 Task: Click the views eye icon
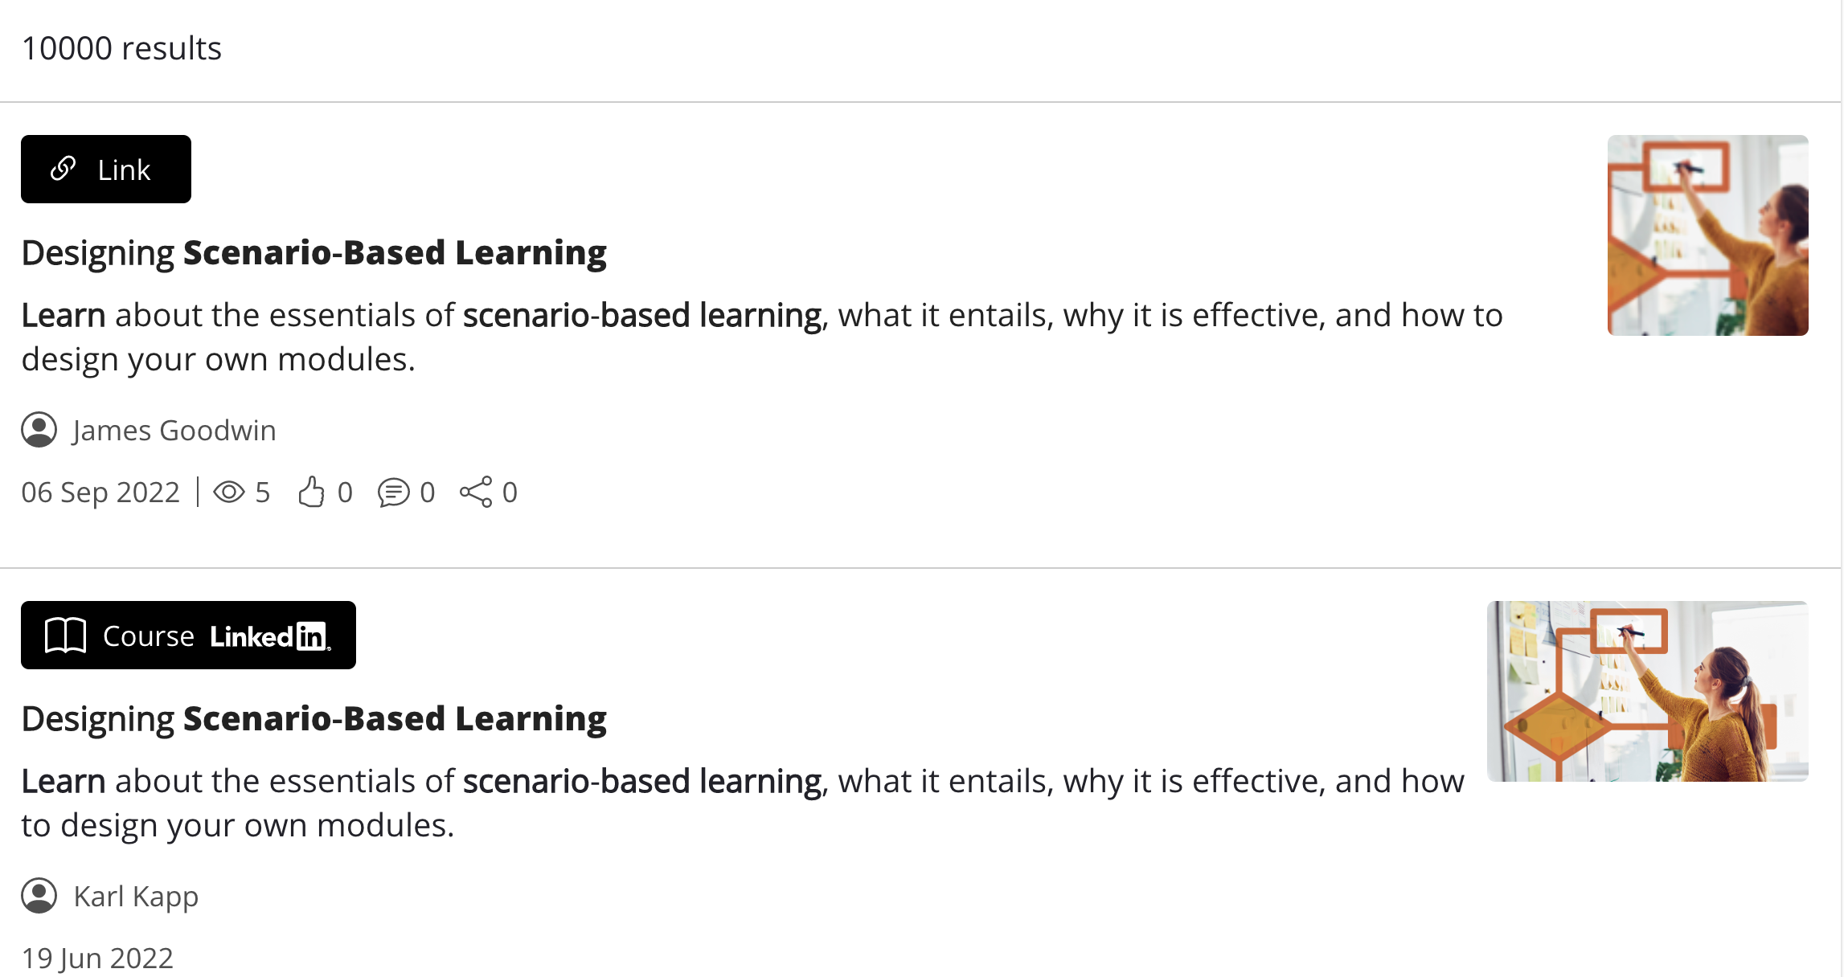point(229,492)
